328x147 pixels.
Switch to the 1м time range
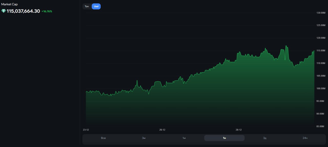coord(184,138)
